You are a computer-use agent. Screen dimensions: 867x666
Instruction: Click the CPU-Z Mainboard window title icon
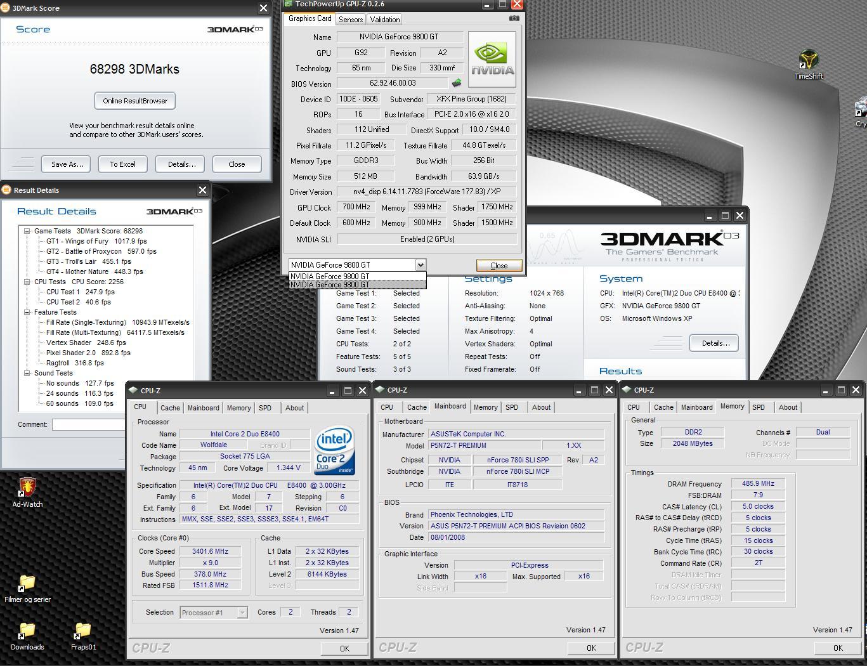point(380,390)
